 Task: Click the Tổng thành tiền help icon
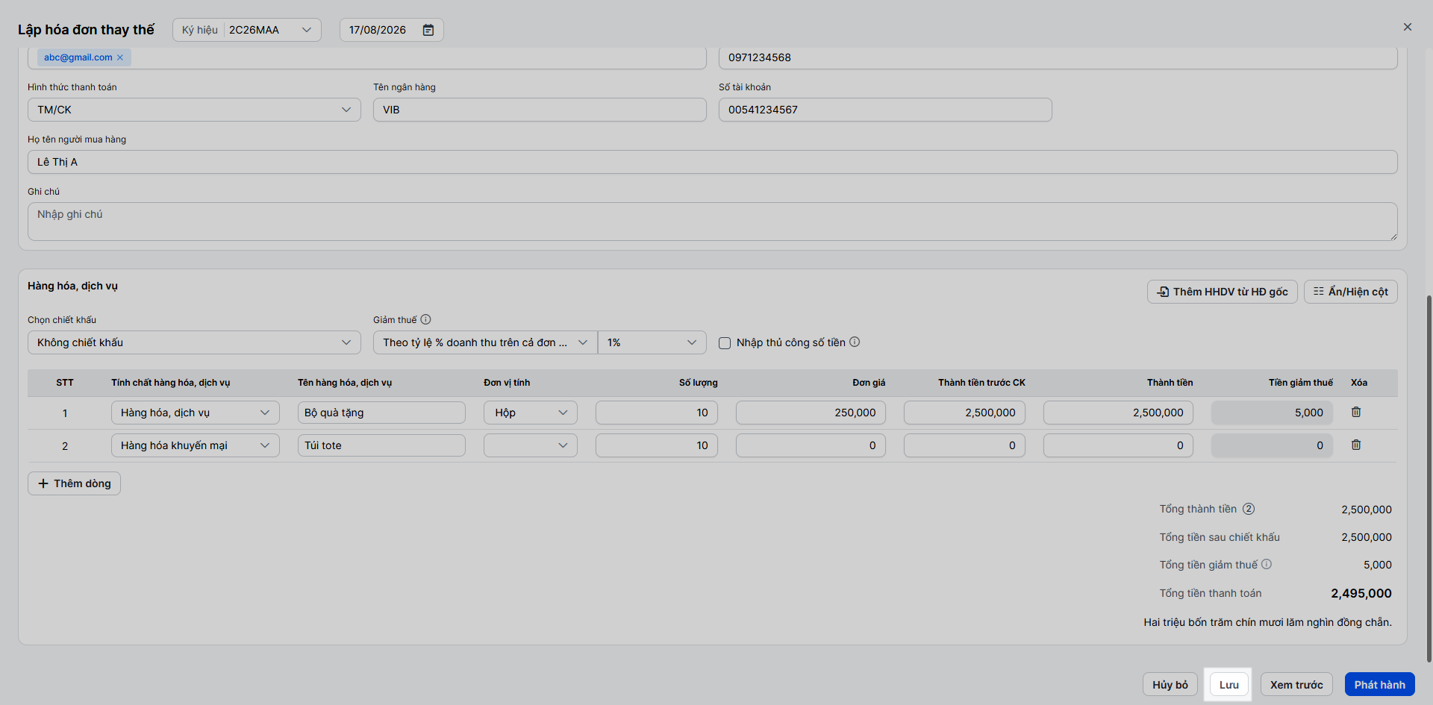click(x=1249, y=509)
